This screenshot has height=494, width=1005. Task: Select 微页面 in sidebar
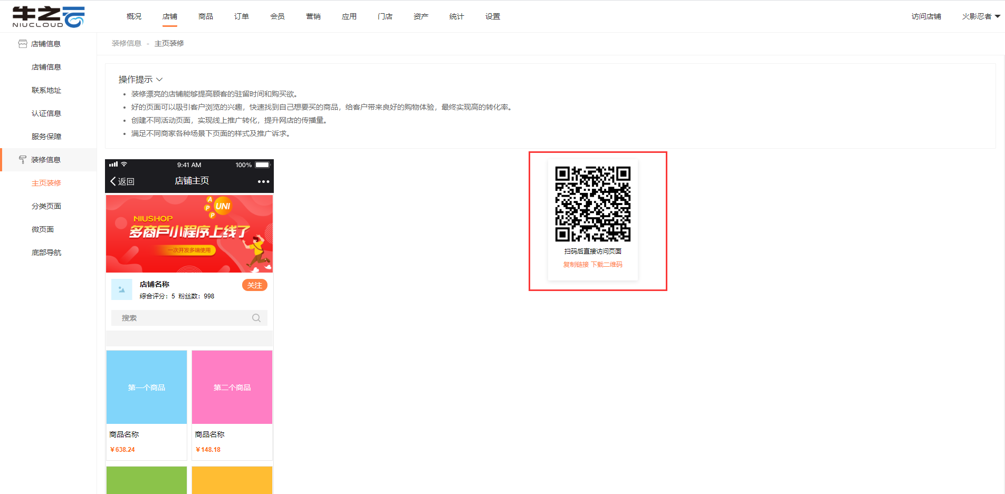43,229
